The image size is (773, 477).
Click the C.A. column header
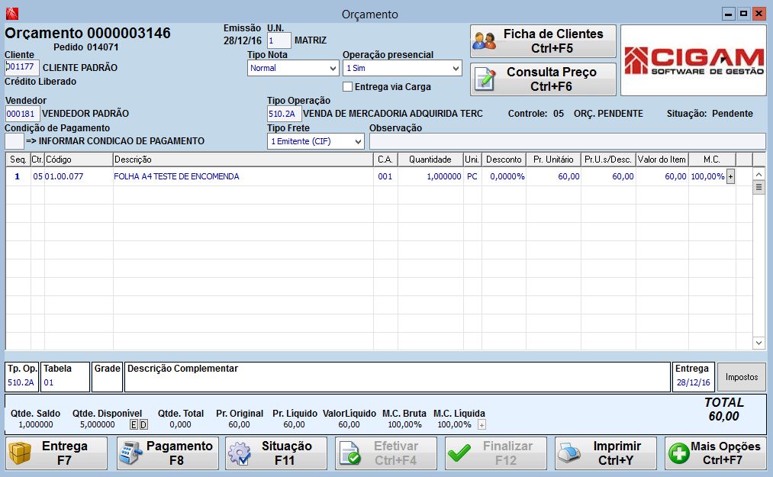tap(385, 160)
